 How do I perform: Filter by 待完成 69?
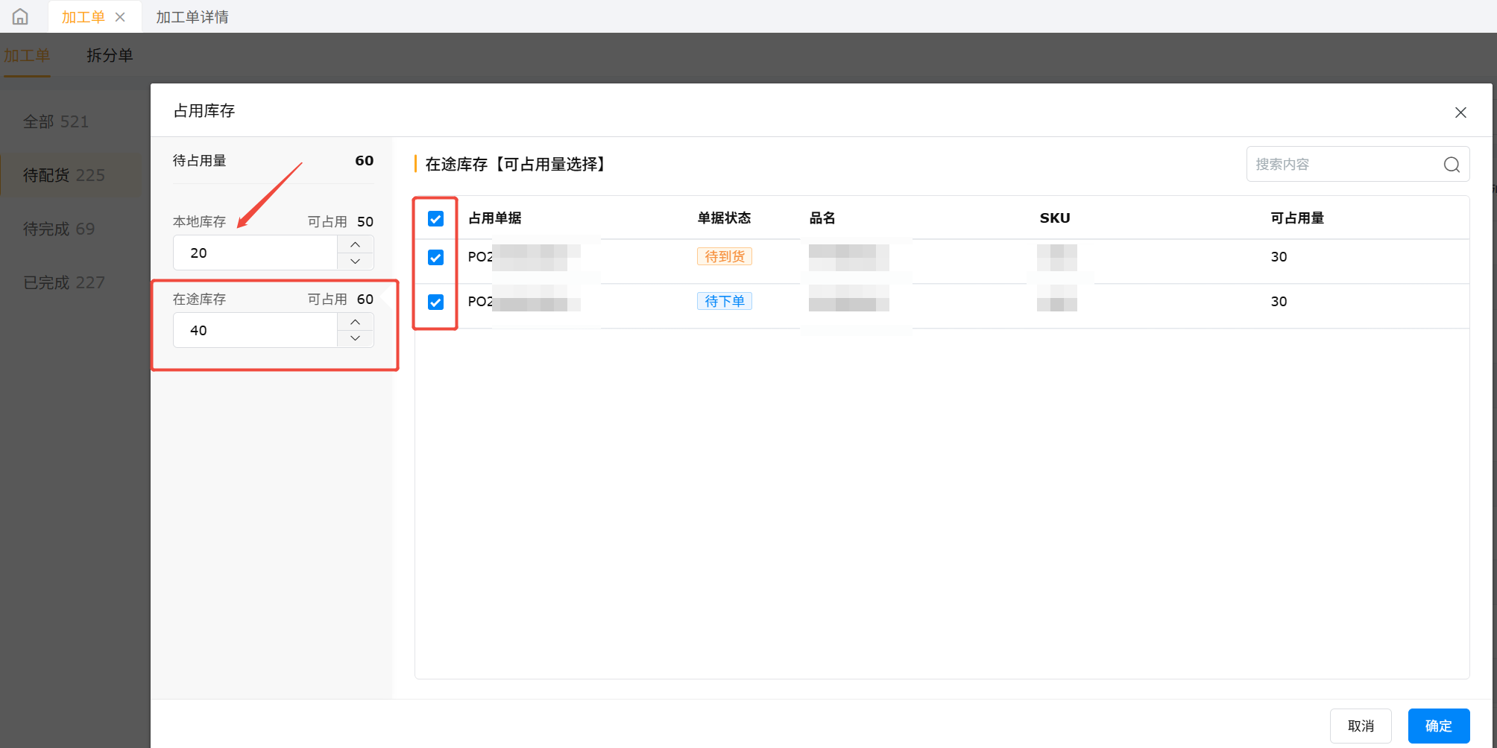59,229
